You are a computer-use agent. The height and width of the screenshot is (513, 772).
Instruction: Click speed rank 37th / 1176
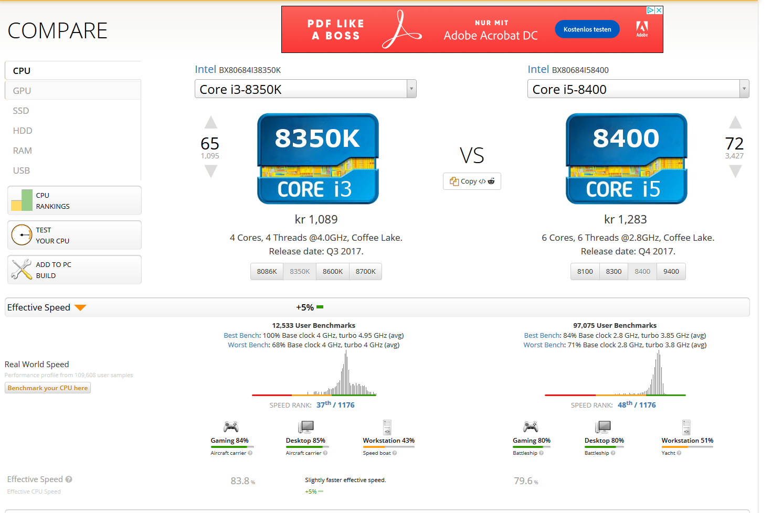[x=335, y=404]
